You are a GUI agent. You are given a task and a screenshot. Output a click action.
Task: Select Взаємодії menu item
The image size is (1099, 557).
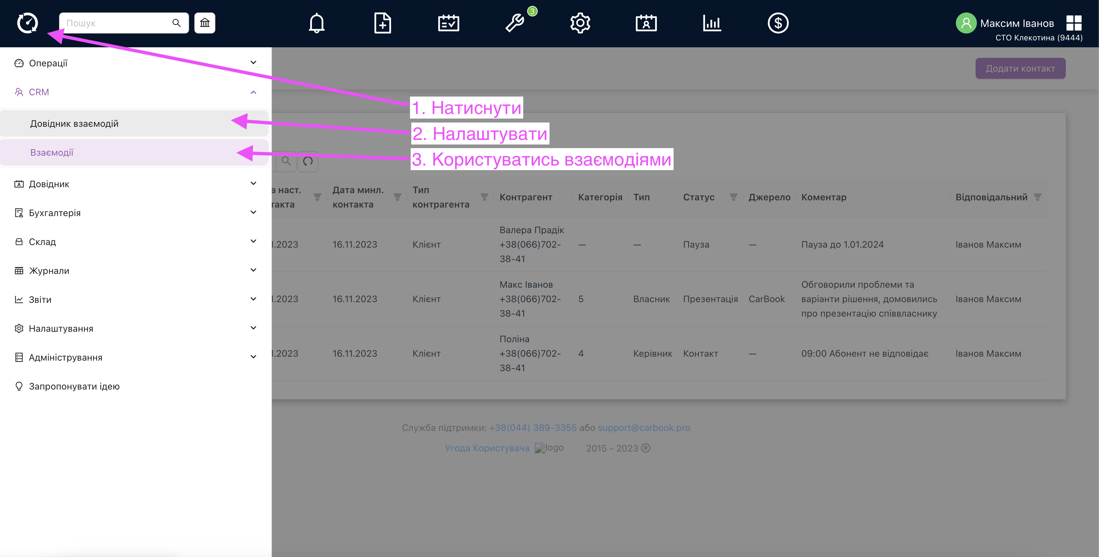pyautogui.click(x=52, y=153)
